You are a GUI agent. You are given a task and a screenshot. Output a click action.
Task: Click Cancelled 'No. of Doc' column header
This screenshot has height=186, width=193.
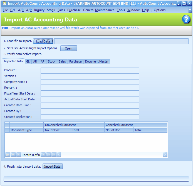coord(119,130)
